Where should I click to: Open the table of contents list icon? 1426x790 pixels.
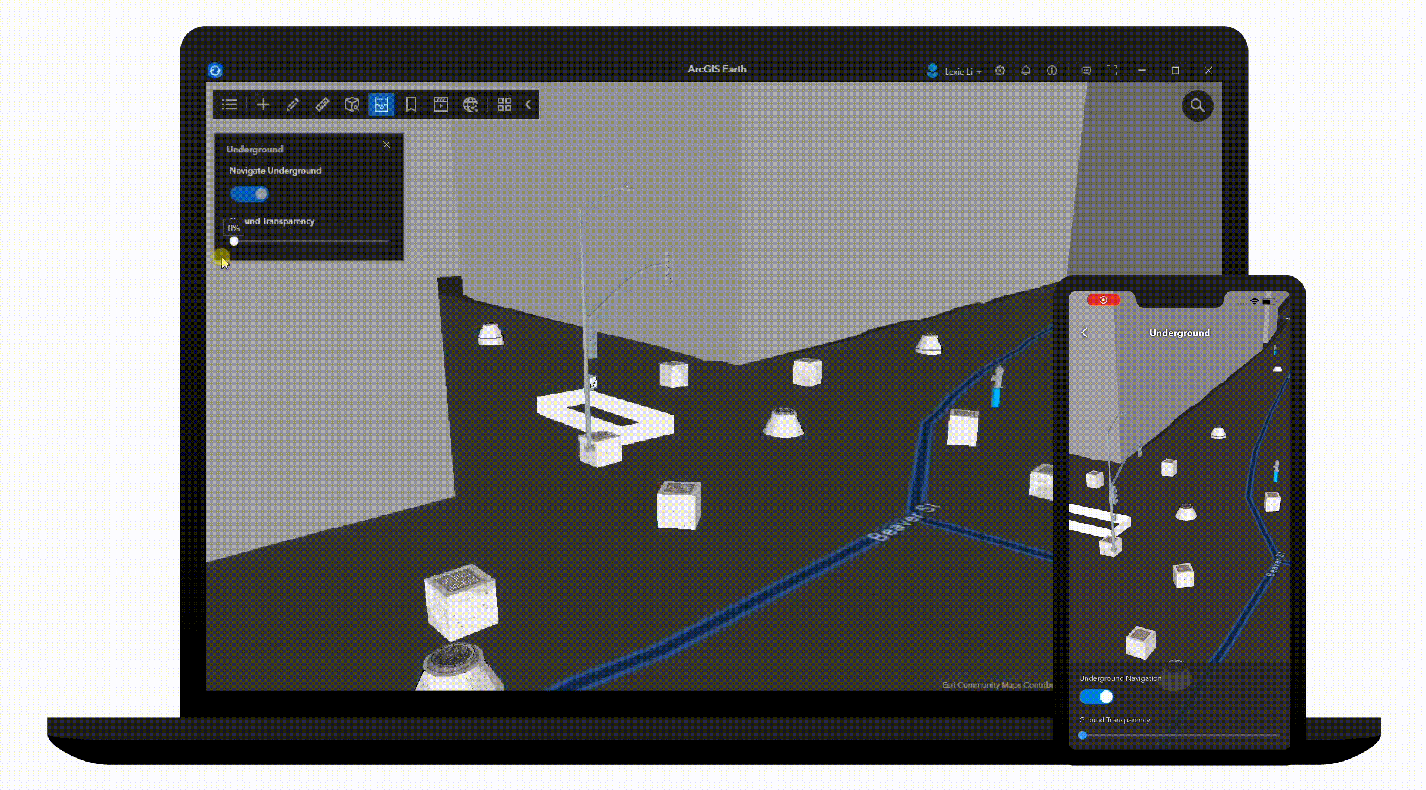[230, 105]
